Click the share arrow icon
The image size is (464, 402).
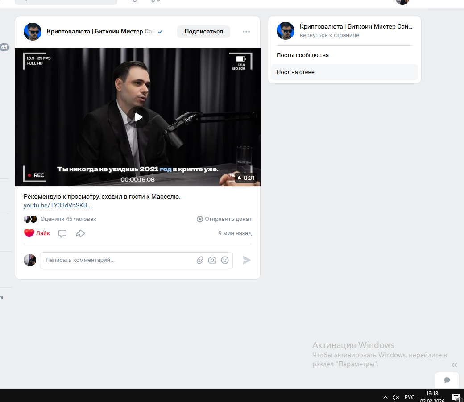click(x=80, y=233)
